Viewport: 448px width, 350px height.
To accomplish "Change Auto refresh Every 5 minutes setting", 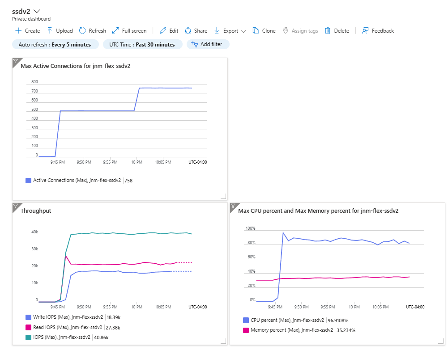I will 55,45.
